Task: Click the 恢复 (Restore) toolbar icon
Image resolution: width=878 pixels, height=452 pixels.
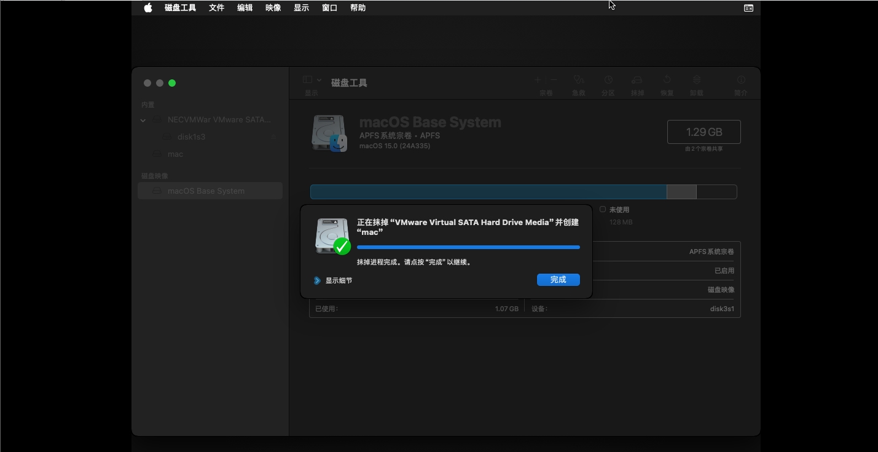Action: tap(667, 80)
